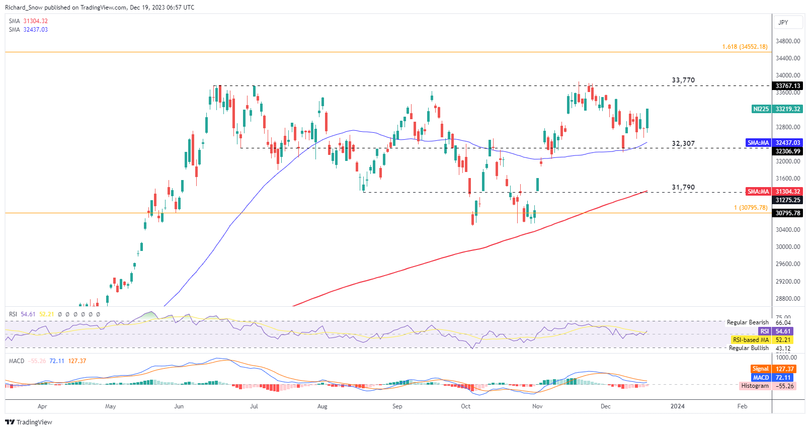Click the RSI indicator legend label
The width and height of the screenshot is (810, 431).
coord(13,314)
